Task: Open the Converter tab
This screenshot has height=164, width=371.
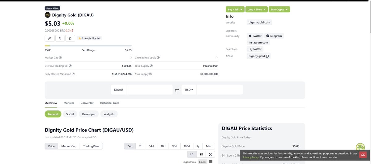Action: tap(87, 103)
